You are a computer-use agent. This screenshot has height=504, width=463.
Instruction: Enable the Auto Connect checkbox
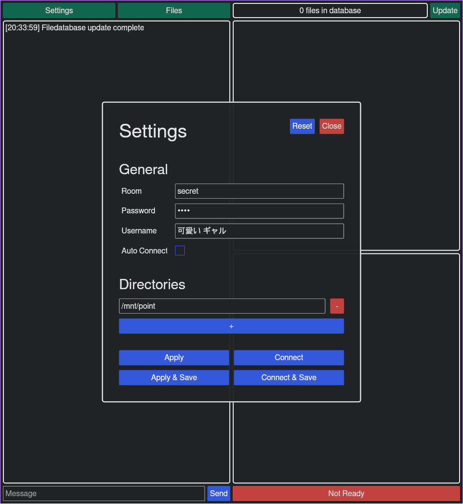(x=180, y=251)
